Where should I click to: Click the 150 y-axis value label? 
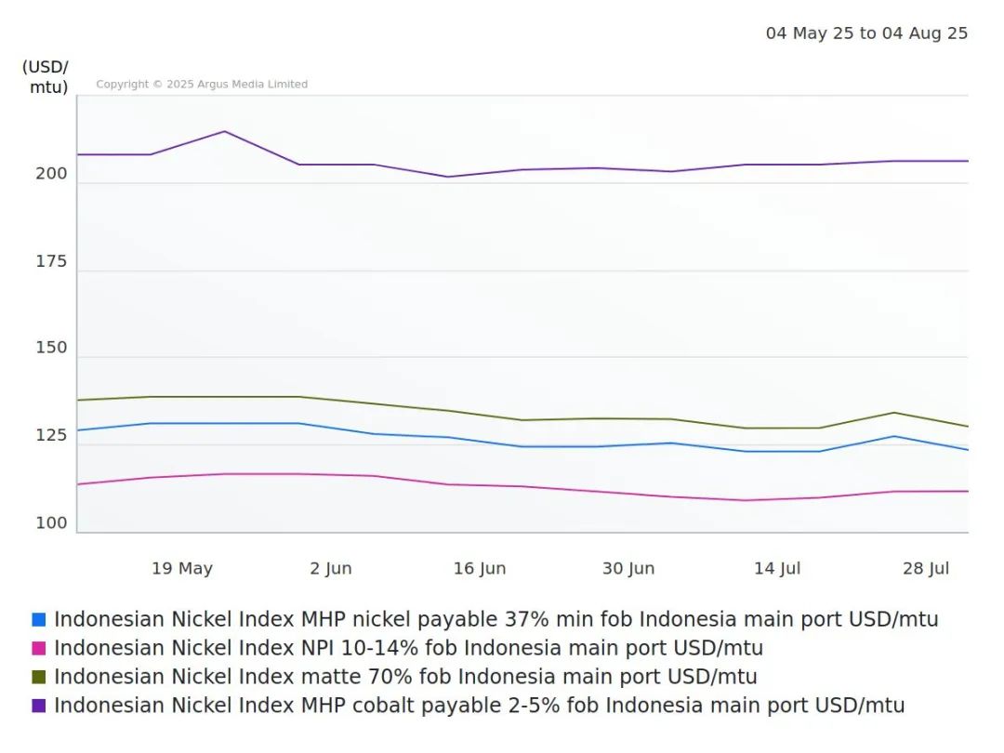click(x=51, y=348)
